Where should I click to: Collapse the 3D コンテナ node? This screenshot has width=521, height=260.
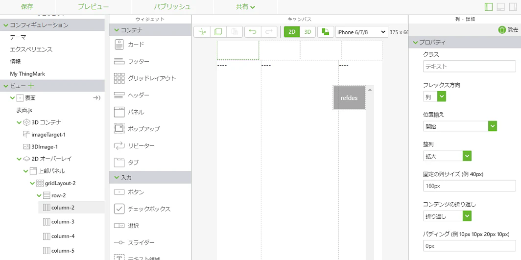(19, 122)
